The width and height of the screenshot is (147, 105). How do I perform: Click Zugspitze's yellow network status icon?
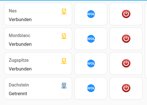(x=64, y=61)
